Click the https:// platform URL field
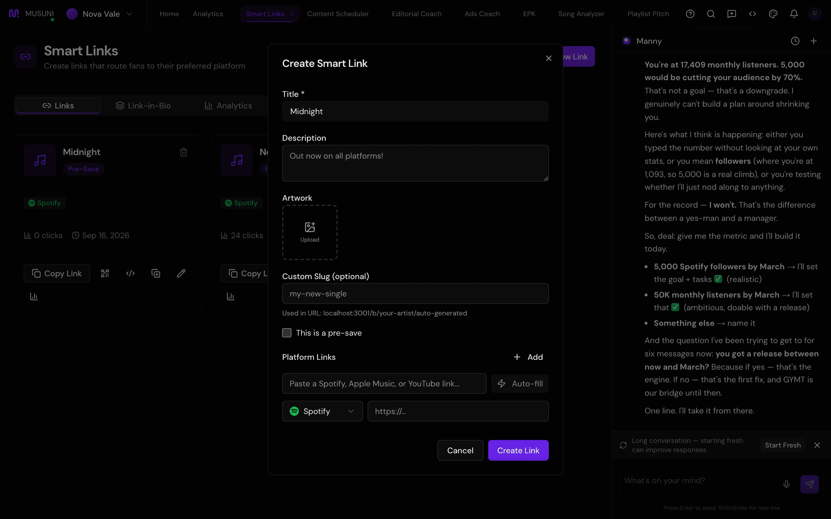This screenshot has height=519, width=831. pos(458,411)
